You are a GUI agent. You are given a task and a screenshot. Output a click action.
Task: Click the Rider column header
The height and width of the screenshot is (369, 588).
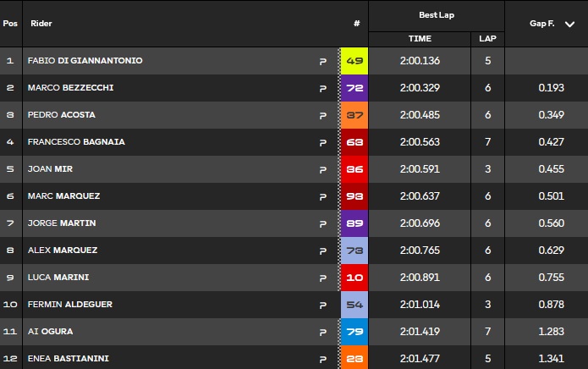[x=41, y=24]
